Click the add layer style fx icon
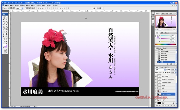This screenshot has width=180, height=110. click(x=160, y=105)
